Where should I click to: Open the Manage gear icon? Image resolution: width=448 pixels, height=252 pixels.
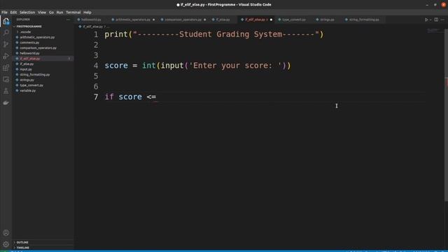click(x=6, y=244)
